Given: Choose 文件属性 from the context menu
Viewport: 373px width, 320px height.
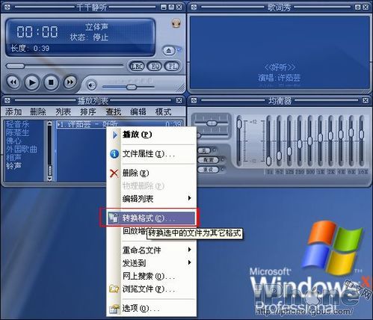Looking at the screenshot, I should point(151,154).
